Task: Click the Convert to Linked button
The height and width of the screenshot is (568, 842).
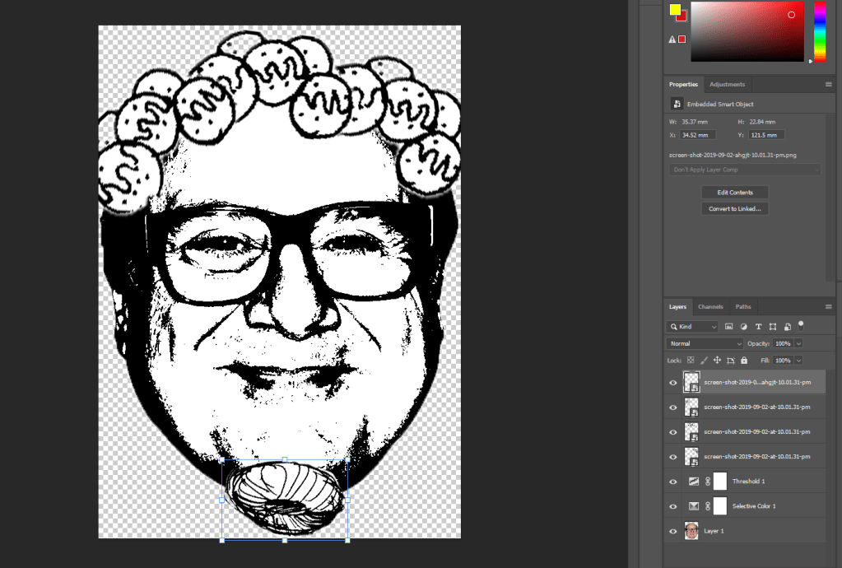Action: tap(735, 209)
